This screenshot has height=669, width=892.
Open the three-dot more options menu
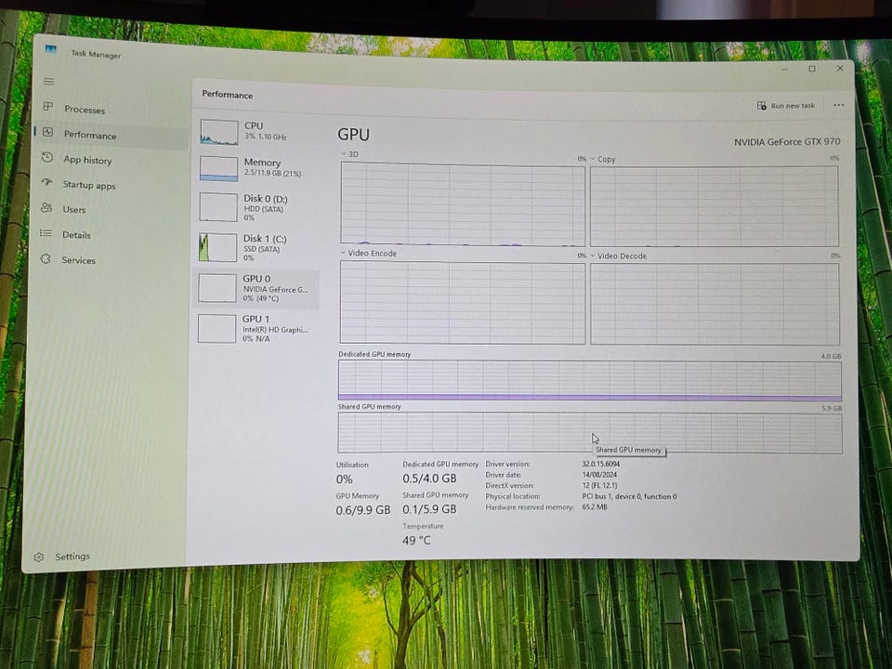(x=838, y=105)
